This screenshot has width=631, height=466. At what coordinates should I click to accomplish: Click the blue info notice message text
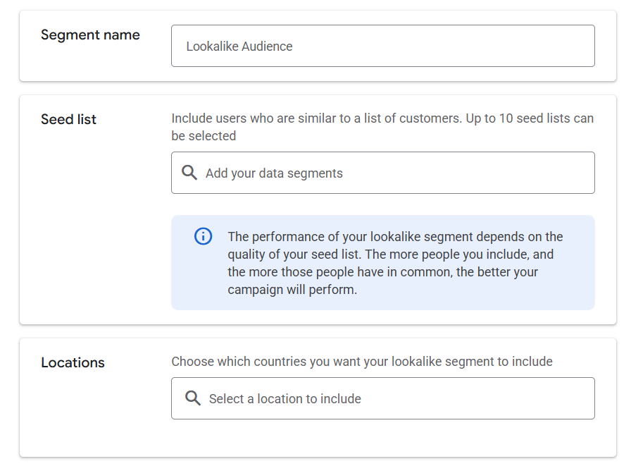pyautogui.click(x=395, y=263)
